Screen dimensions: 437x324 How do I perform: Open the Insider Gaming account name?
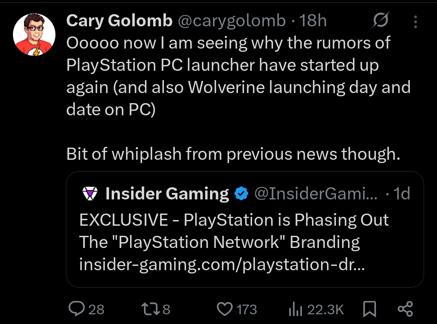tap(167, 194)
